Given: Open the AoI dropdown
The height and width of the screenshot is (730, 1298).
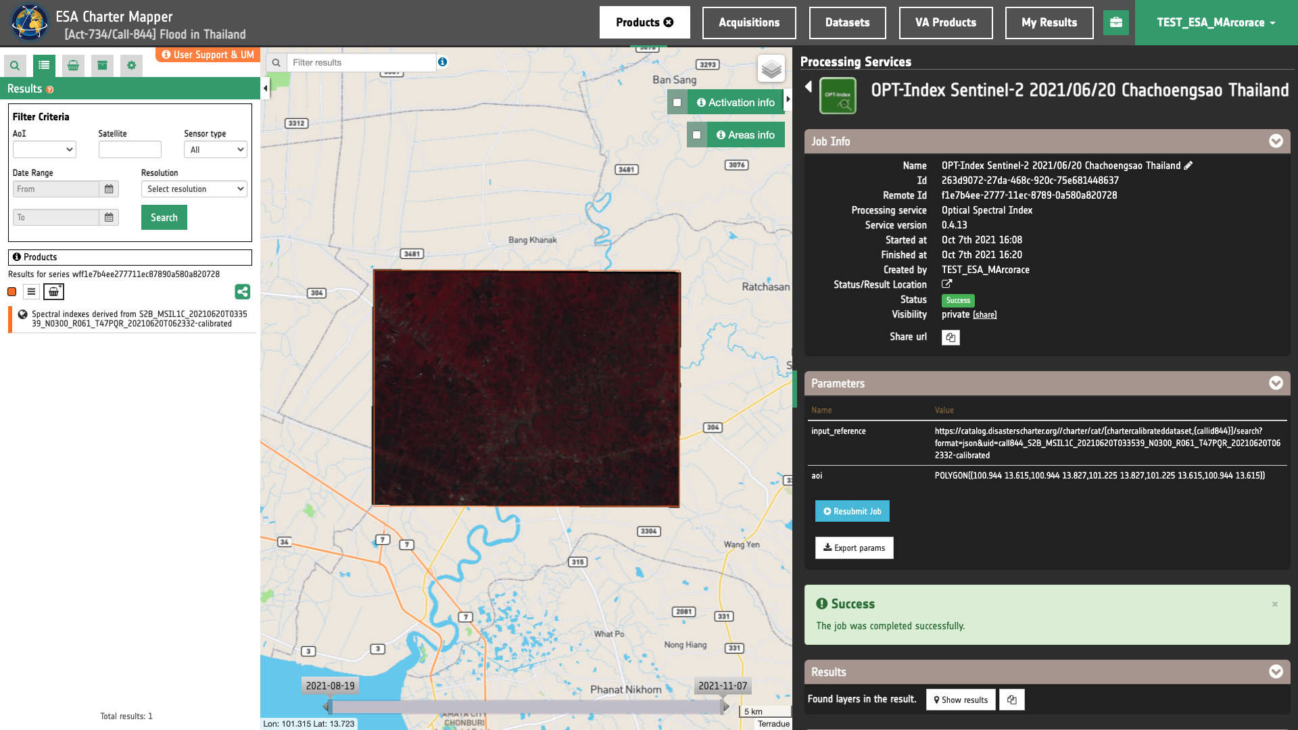Looking at the screenshot, I should (x=45, y=149).
